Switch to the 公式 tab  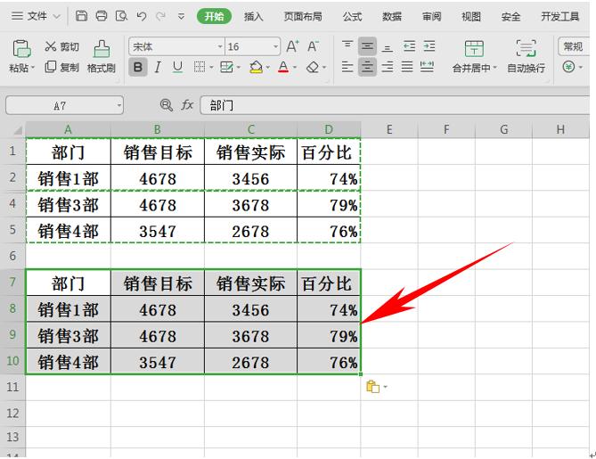[x=353, y=16]
